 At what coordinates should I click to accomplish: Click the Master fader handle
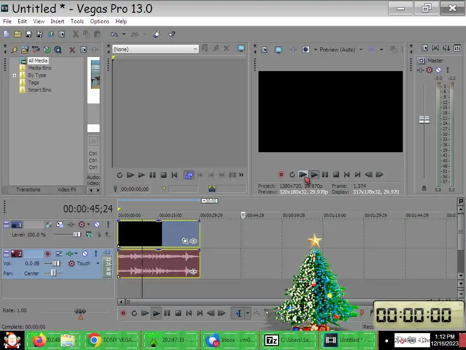[x=424, y=120]
